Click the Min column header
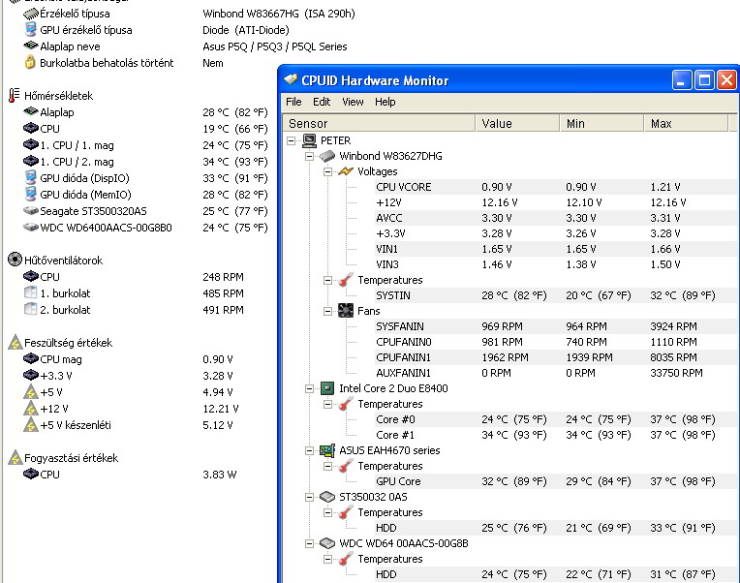 [602, 123]
